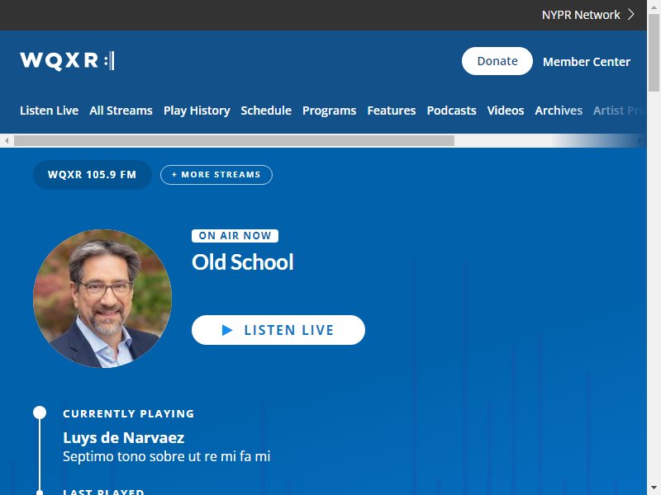Open All Streams nav item

121,111
